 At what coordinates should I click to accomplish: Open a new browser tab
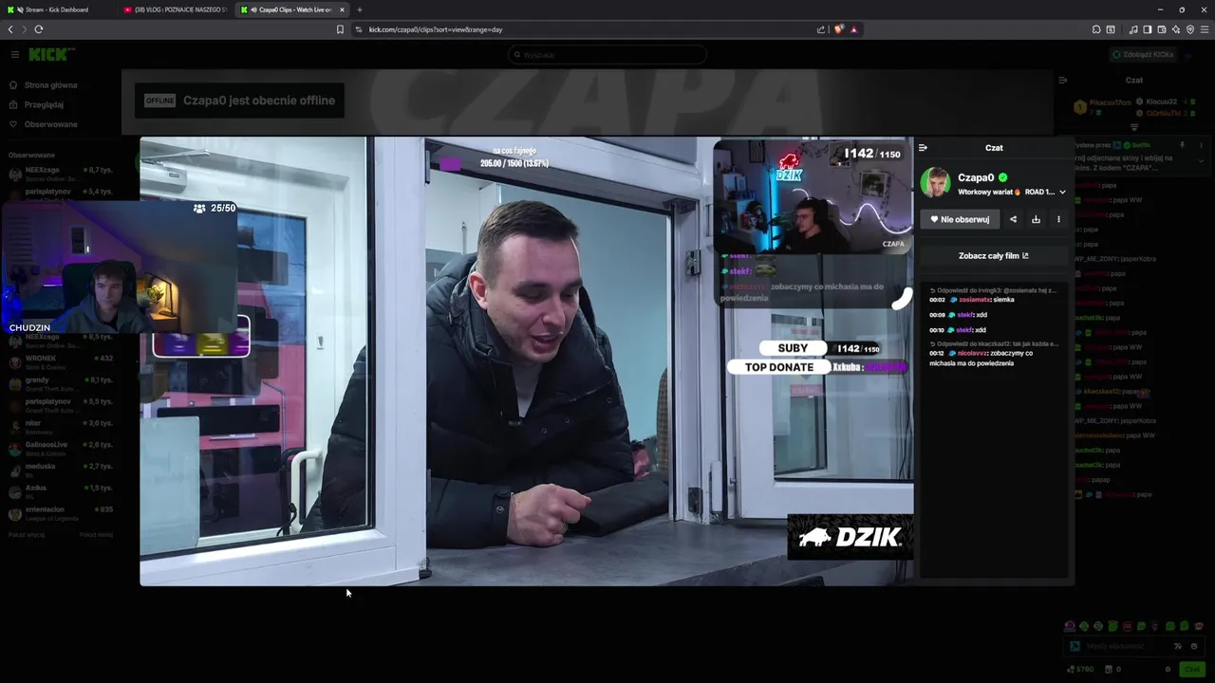pos(360,9)
